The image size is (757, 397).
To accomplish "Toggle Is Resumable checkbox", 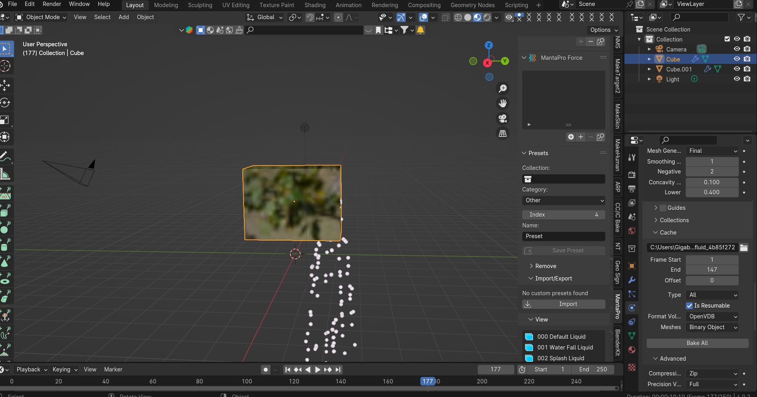I will tap(690, 306).
